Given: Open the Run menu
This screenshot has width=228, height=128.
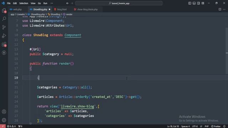Looking at the screenshot, I should point(45,3).
